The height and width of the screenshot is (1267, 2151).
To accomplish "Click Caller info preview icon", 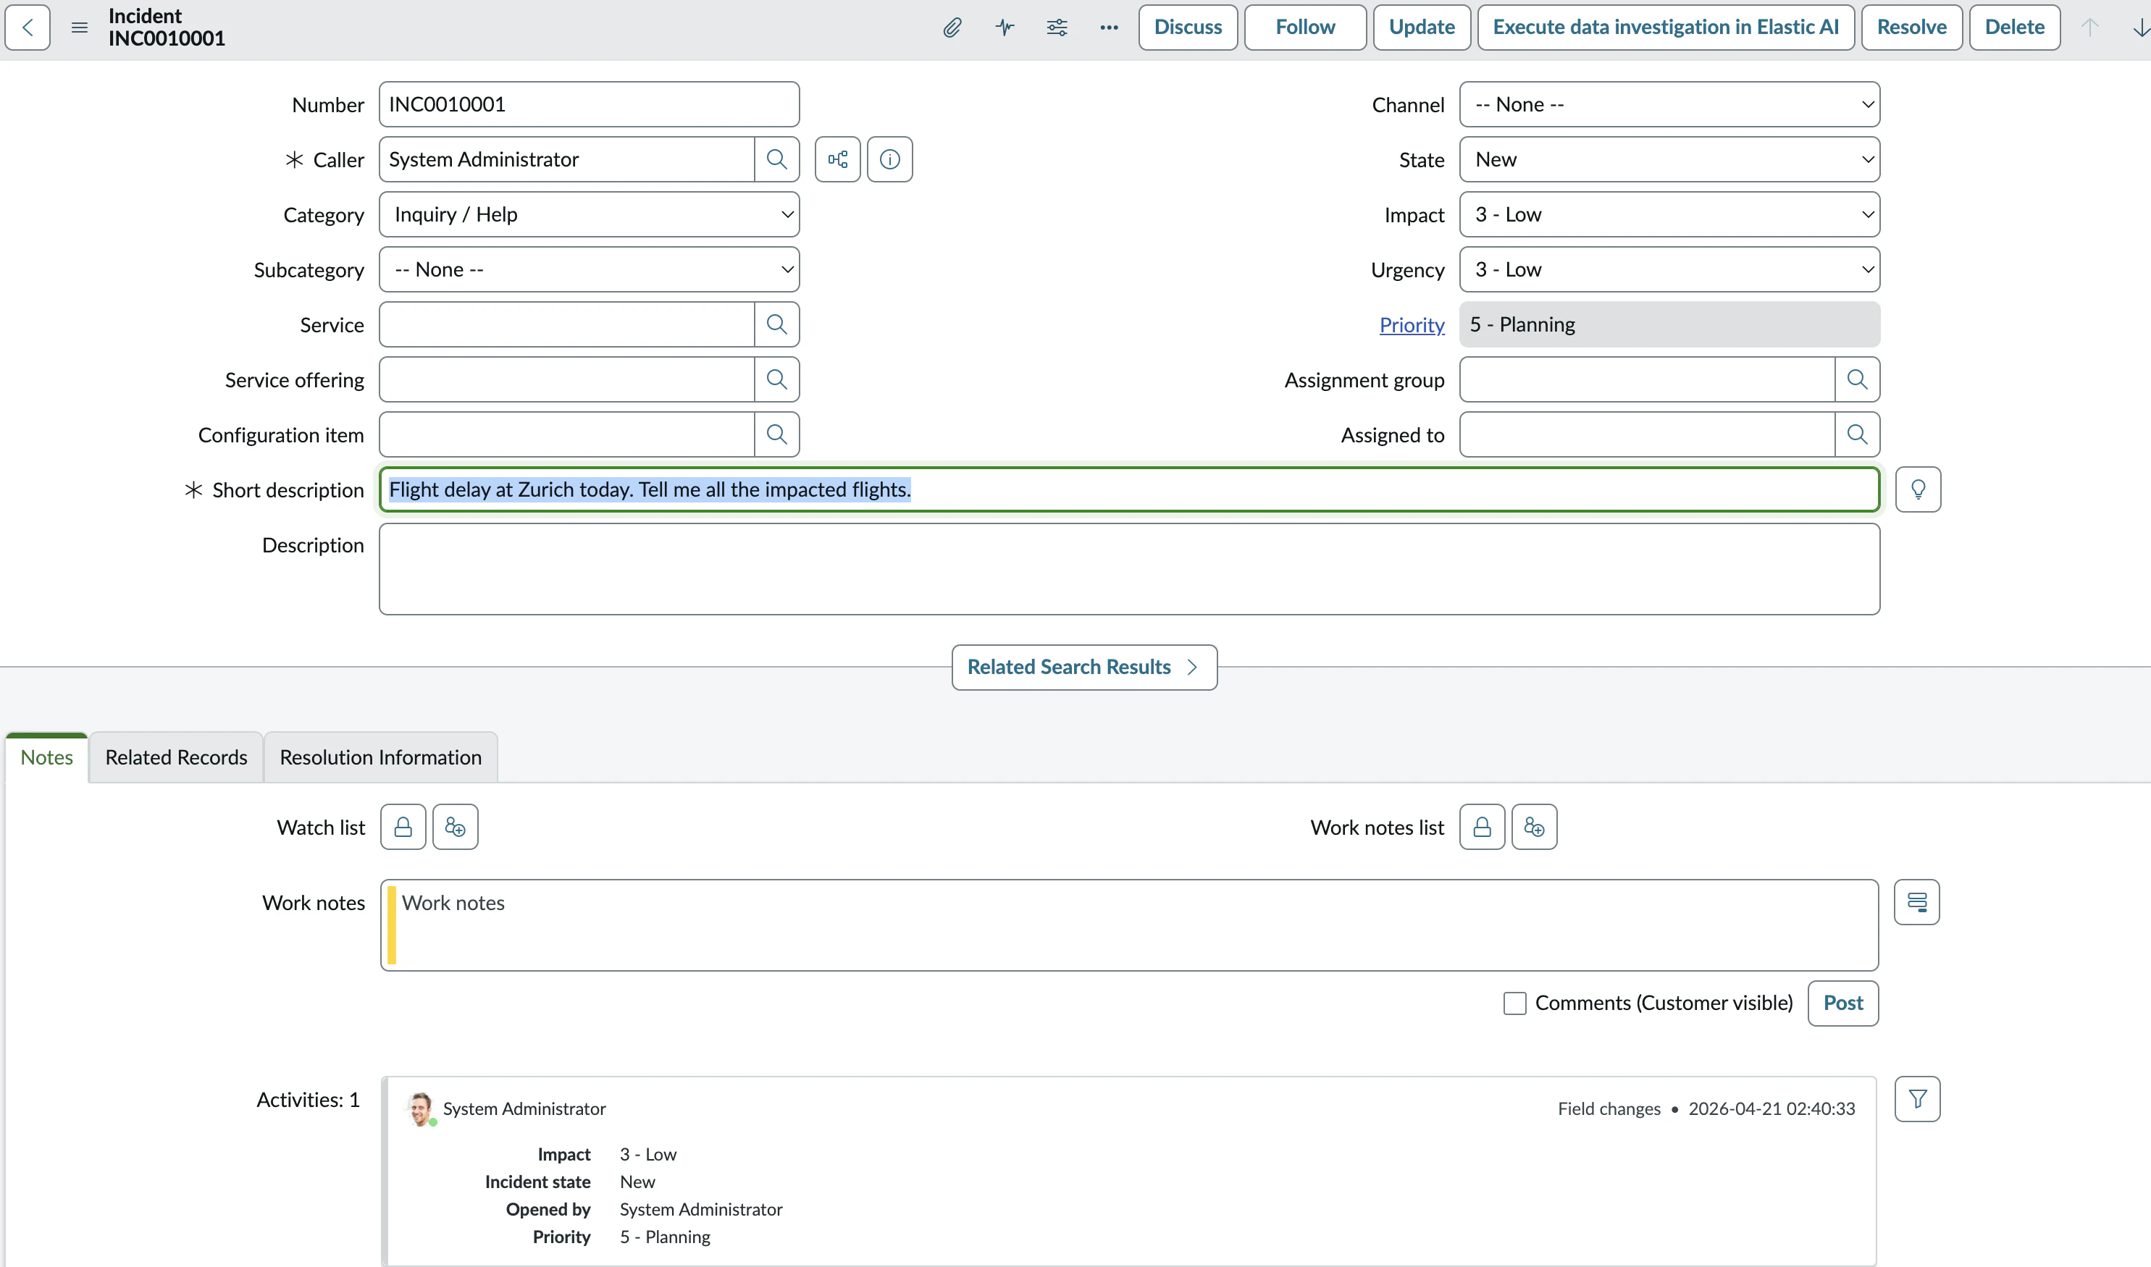I will [x=890, y=160].
